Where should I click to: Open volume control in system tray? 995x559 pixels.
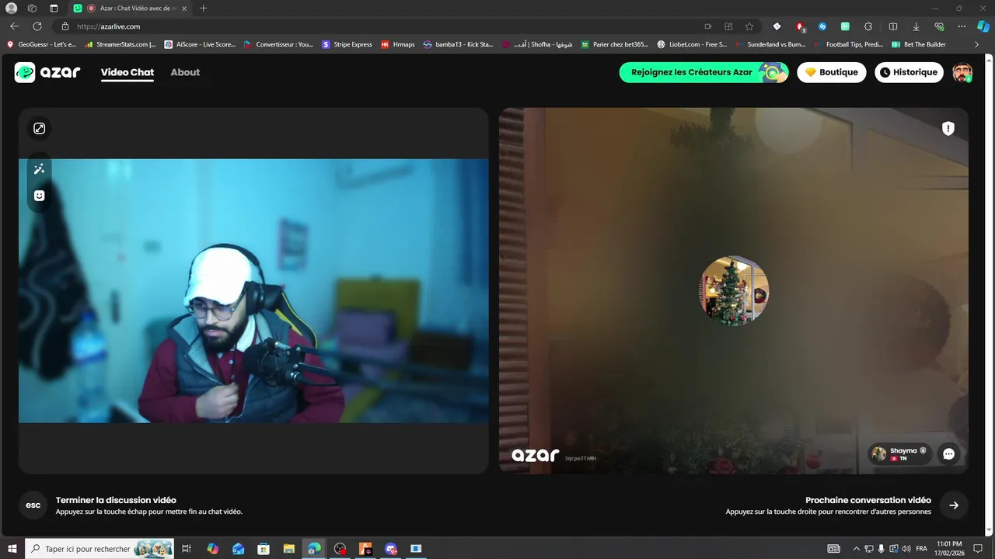tap(906, 549)
